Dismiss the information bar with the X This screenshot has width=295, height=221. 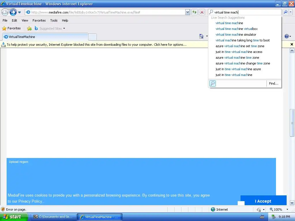pyautogui.click(x=292, y=44)
